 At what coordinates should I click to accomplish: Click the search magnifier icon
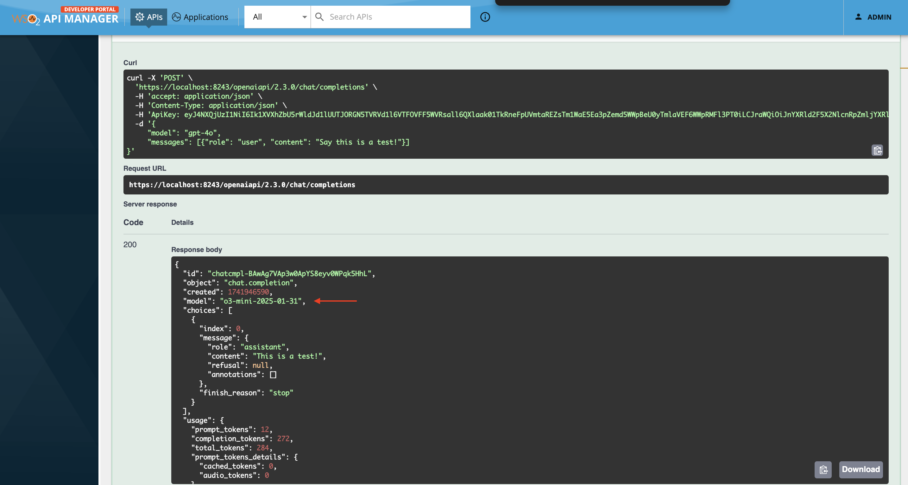319,16
